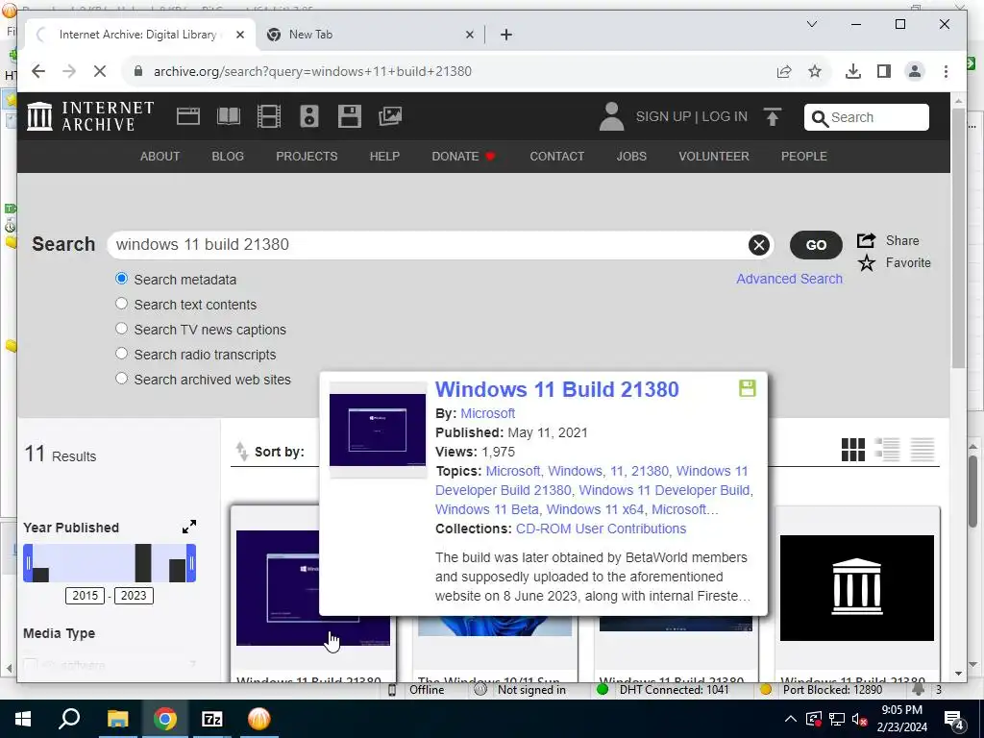This screenshot has width=984, height=738.
Task: Select Search text contents radio button
Action: pyautogui.click(x=122, y=303)
